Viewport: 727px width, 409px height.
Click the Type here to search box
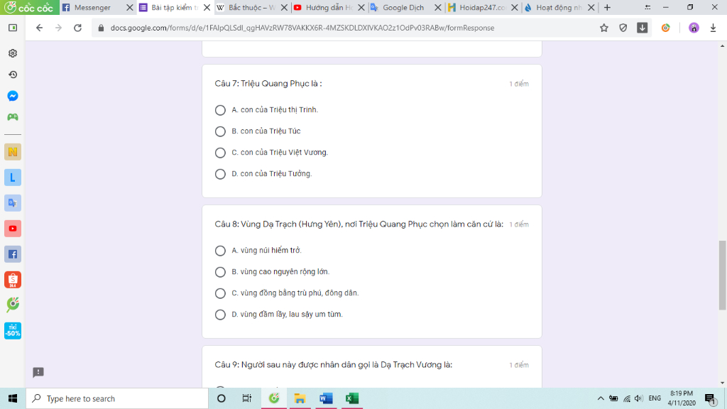click(117, 398)
